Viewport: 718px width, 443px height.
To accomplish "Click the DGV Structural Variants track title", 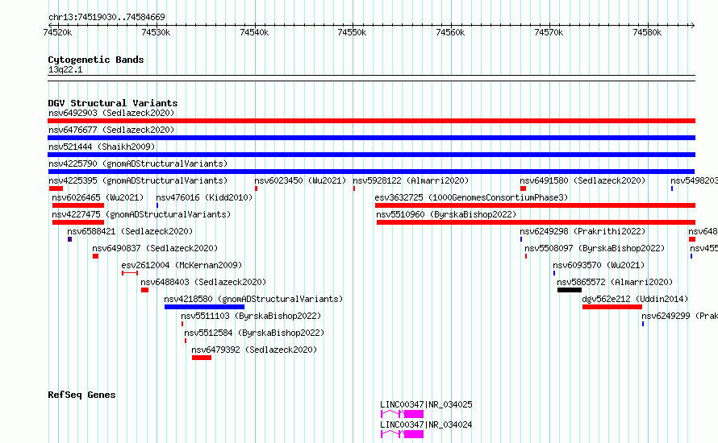I will [x=113, y=103].
